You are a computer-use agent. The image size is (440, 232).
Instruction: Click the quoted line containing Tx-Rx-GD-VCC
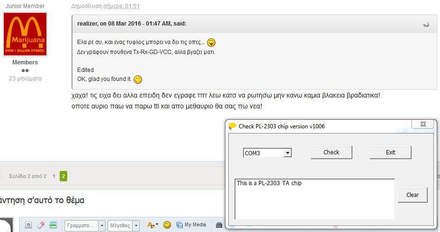click(x=146, y=52)
